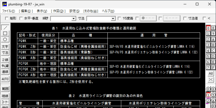Choose the 2線 double line tool
The image size is (216, 108).
[5, 60]
